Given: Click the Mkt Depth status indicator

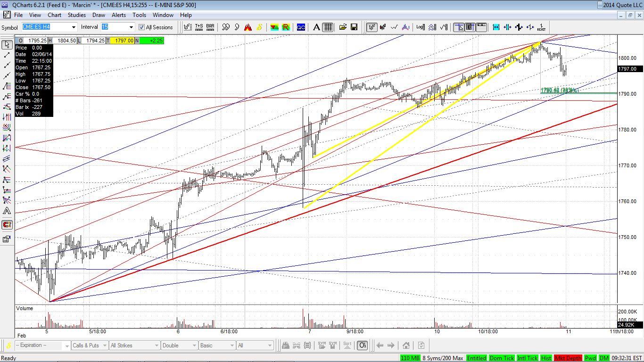Looking at the screenshot, I should click(569, 358).
